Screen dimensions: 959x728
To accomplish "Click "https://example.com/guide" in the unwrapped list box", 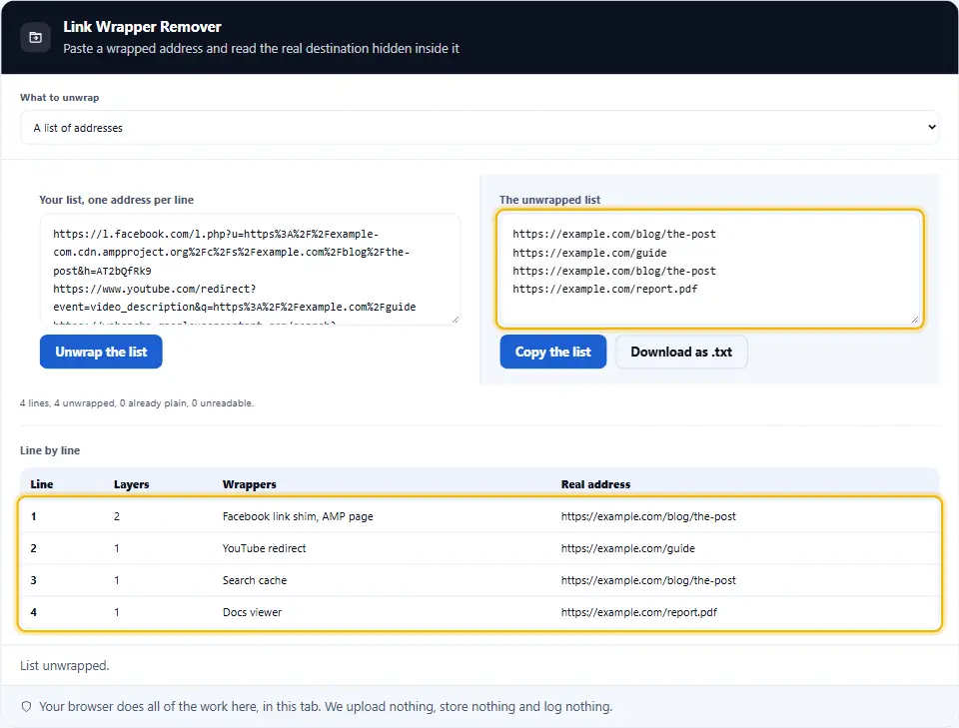I will [x=589, y=253].
